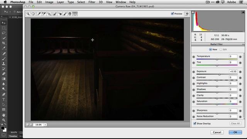Image resolution: width=247 pixels, height=139 pixels.
Task: Select the Edit radio button
Action: click(221, 49)
